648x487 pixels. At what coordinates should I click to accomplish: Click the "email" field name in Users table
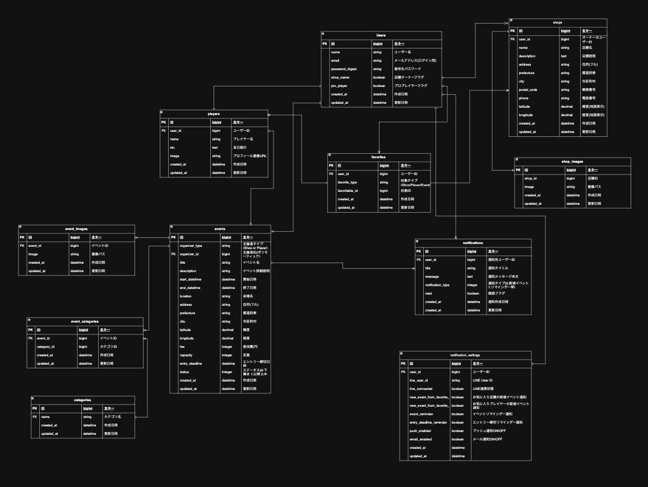[x=335, y=61]
